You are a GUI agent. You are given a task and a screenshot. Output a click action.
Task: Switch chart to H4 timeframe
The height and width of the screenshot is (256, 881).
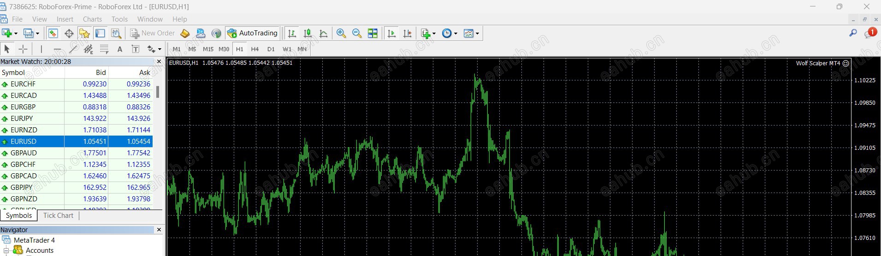(255, 49)
